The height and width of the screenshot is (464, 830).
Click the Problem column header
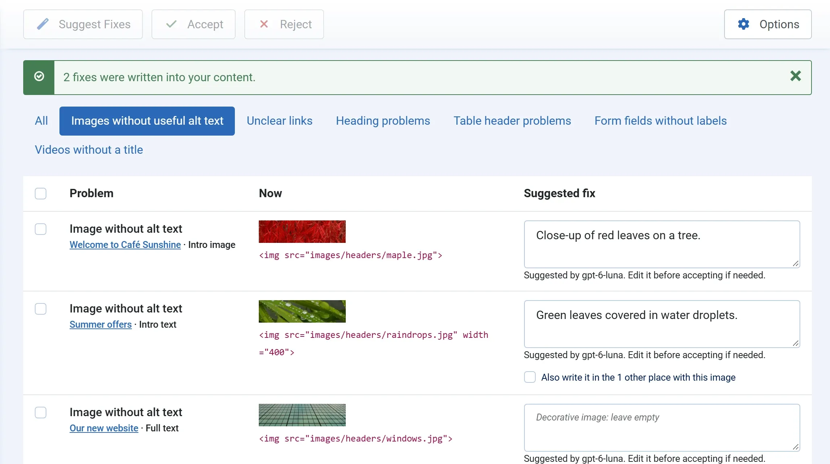(91, 193)
